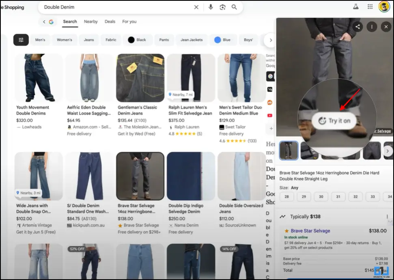Switch to the Deals tab
The image size is (394, 280).
(110, 22)
